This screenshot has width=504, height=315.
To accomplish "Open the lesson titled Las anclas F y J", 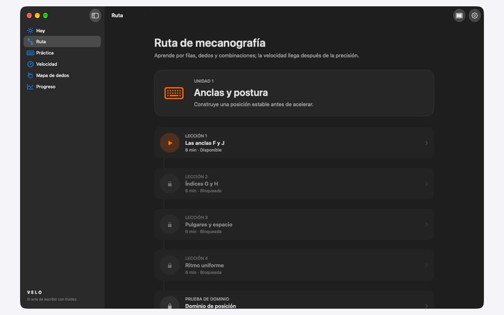I will pyautogui.click(x=205, y=143).
